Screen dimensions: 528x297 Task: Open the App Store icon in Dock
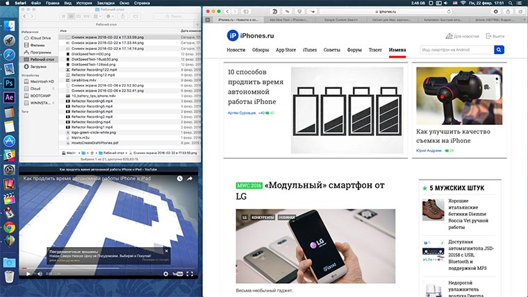[9, 141]
